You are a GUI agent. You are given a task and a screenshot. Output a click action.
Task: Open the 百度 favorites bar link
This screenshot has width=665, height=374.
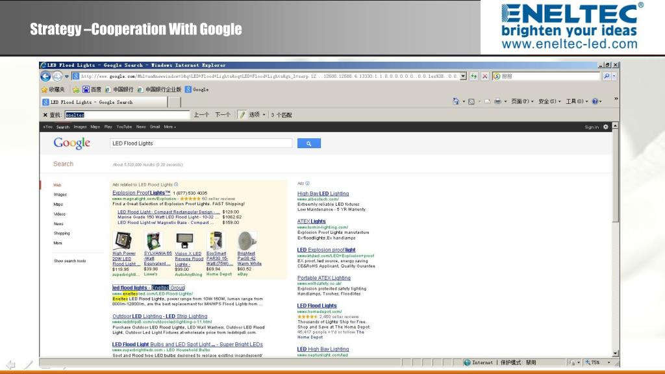[x=92, y=90]
